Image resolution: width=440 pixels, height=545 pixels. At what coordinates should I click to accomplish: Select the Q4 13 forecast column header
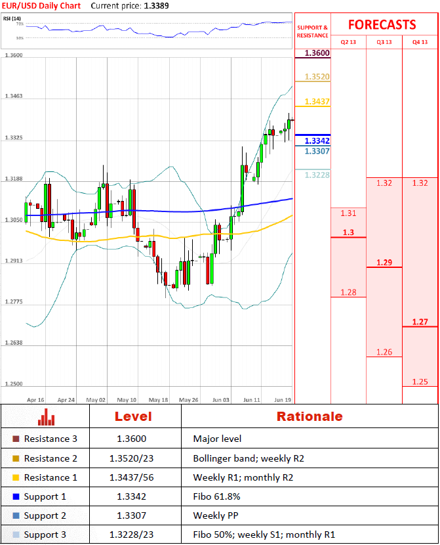(x=420, y=42)
